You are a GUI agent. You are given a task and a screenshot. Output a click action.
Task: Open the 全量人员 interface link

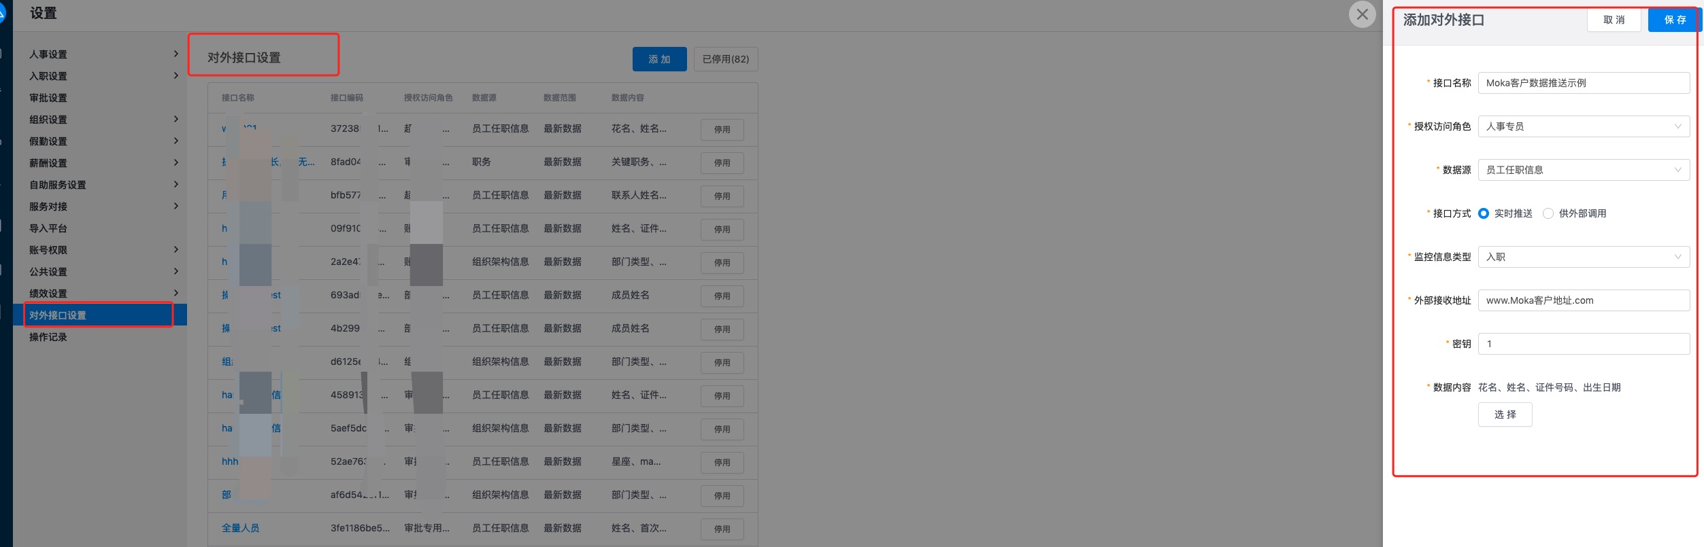(x=240, y=528)
